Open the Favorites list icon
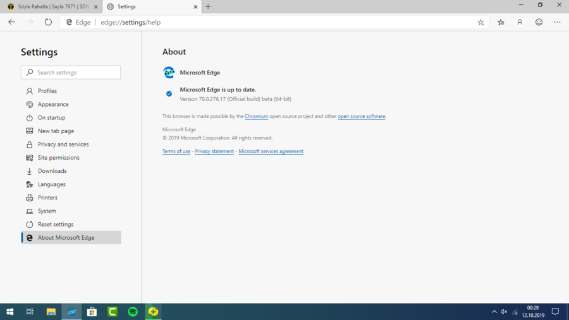Screen dimensions: 569x320 coord(501,22)
